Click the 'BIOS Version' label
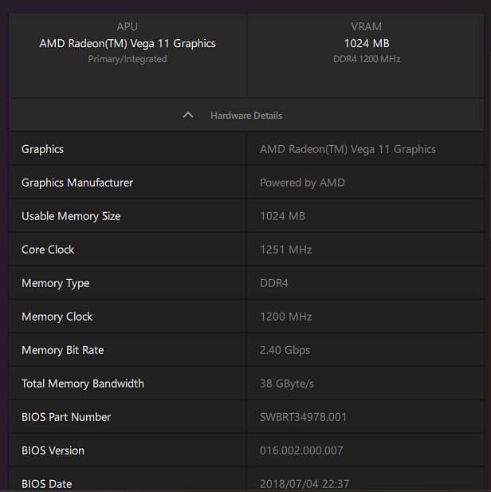Image resolution: width=491 pixels, height=492 pixels. tap(53, 451)
